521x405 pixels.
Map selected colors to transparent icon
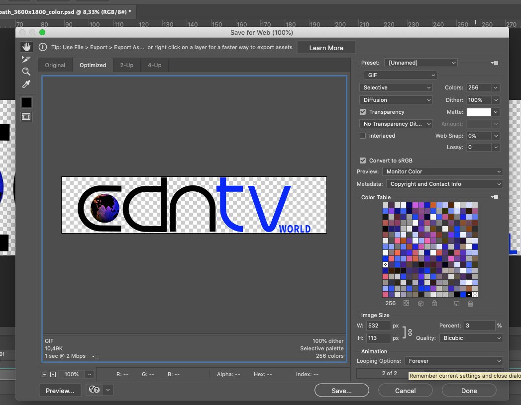[x=407, y=303]
